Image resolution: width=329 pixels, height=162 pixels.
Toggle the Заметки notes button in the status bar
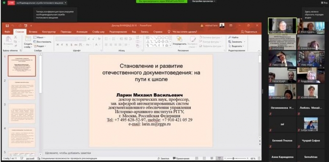[163, 158]
